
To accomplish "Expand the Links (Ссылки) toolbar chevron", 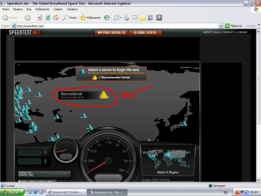I will (259, 25).
